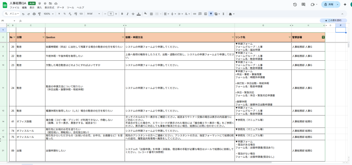Open the 表示形式 menu
Image resolution: width=352 pixels, height=165 pixels.
pyautogui.click(x=49, y=7)
